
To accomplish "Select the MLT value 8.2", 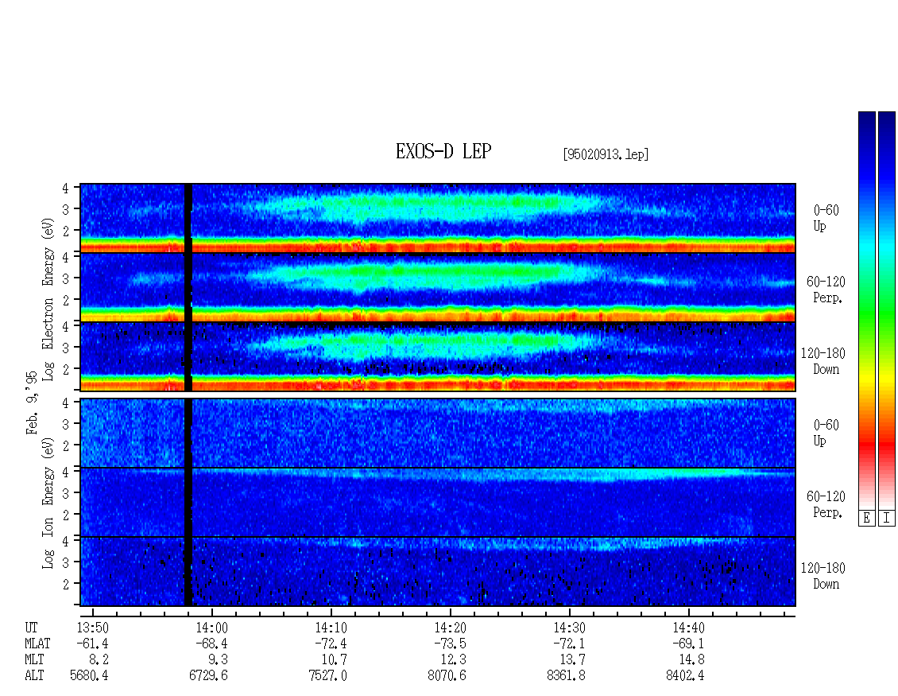I will [x=99, y=660].
